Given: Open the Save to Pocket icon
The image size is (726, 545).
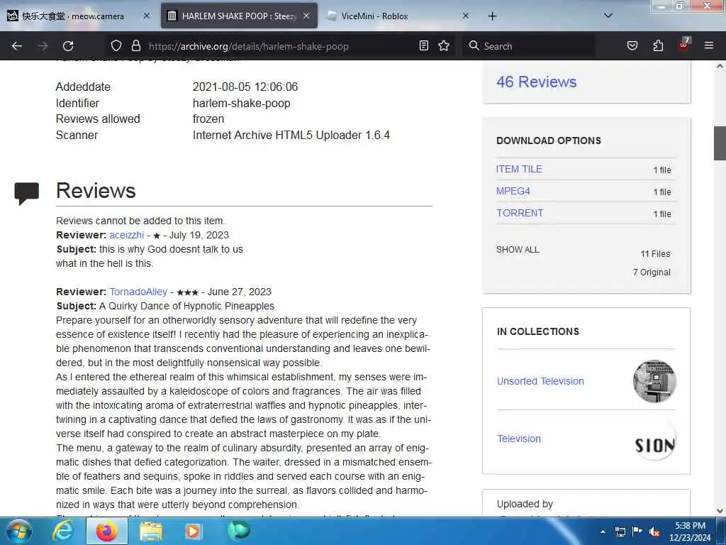Looking at the screenshot, I should 632,45.
